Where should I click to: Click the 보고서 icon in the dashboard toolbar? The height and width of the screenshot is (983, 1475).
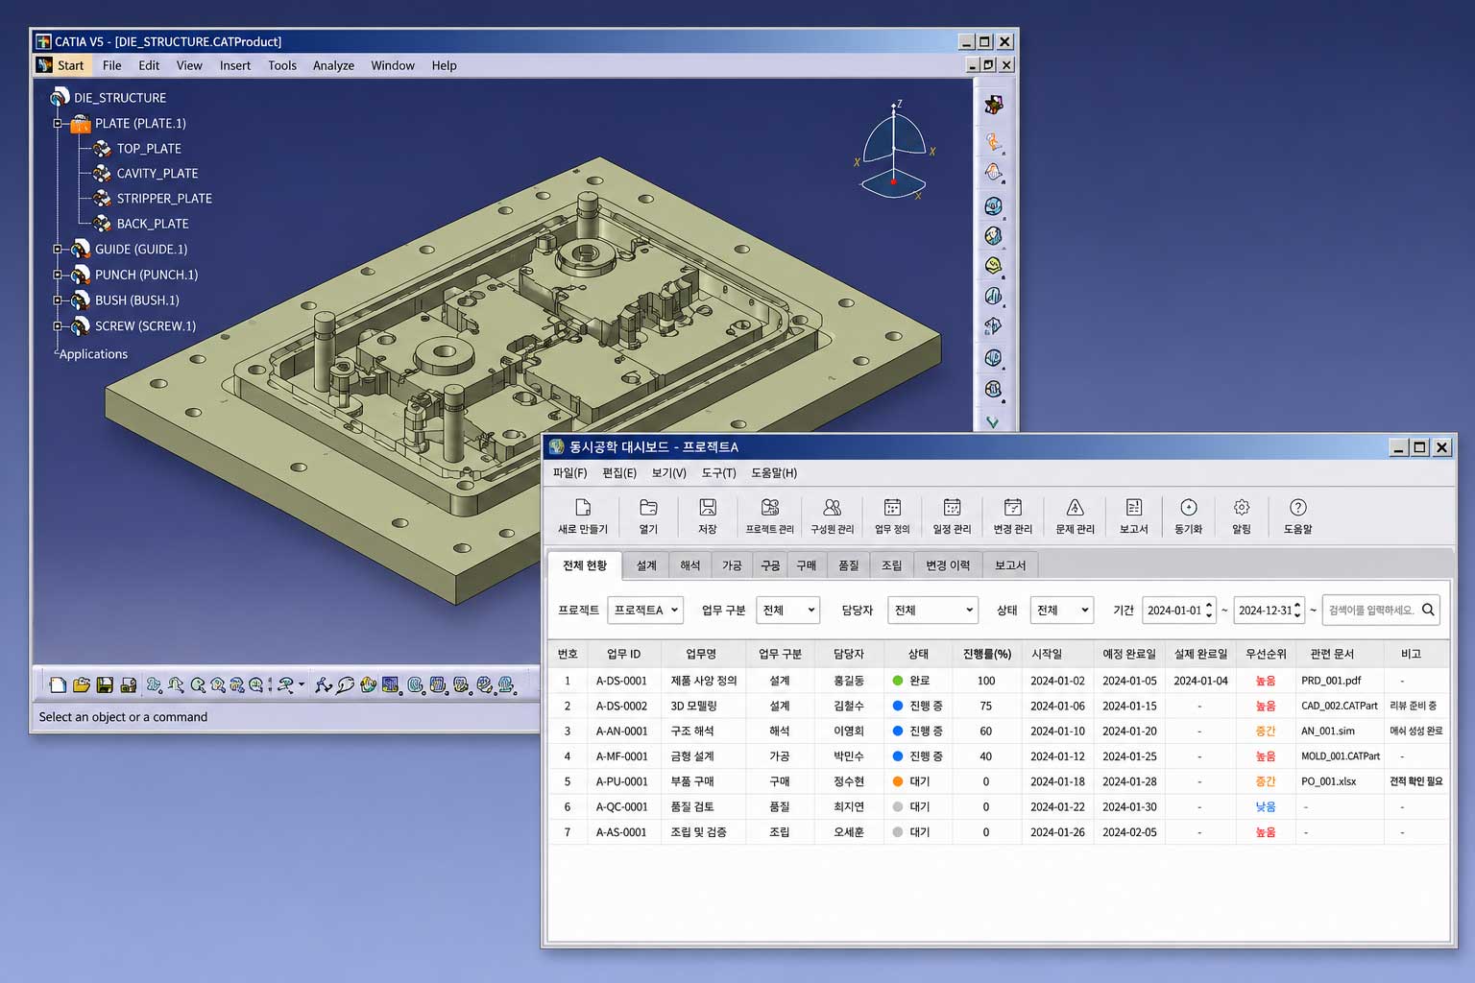coord(1133,507)
